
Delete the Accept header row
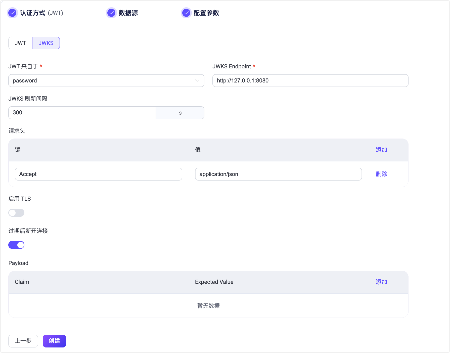[x=381, y=174]
